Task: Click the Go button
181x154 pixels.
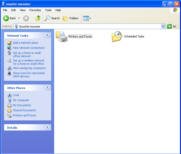Action: (x=172, y=26)
